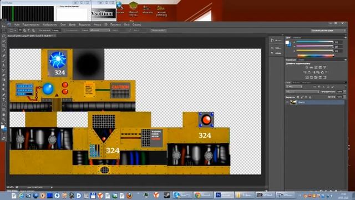Open the workspace switcher dropdown
355x200 pixels.
328,30
